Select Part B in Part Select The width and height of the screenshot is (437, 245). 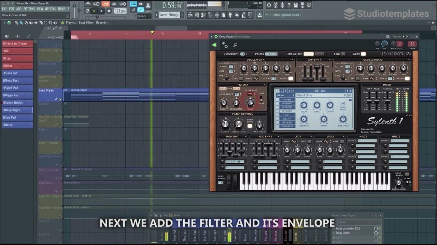pos(320,54)
